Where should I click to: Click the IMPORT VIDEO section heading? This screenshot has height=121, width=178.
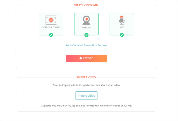tap(86, 77)
